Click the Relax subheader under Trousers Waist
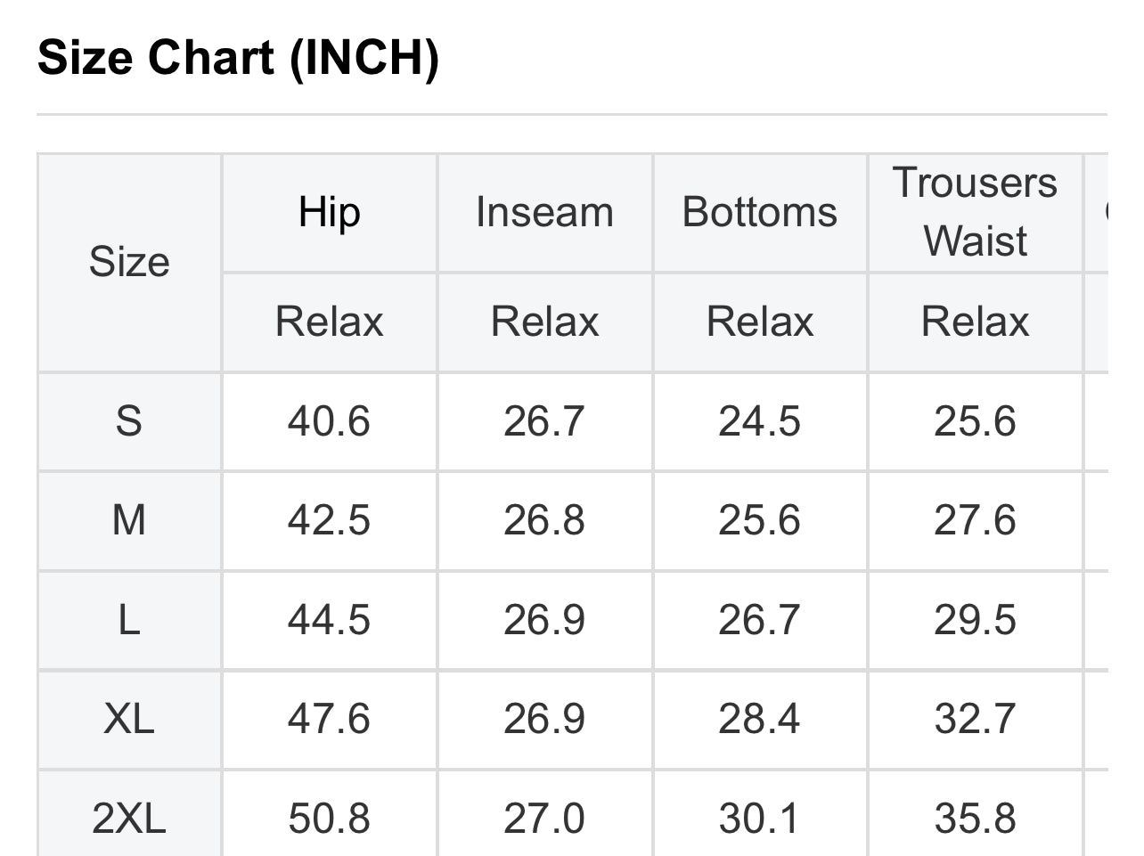Viewport: 1144px width, 856px height. [x=975, y=322]
